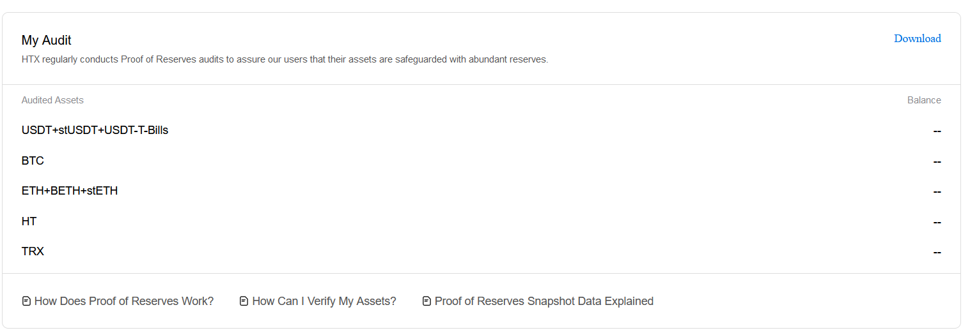Click document icon beside How Does Proof of Reserves Work
The width and height of the screenshot is (970, 335).
pyautogui.click(x=26, y=301)
